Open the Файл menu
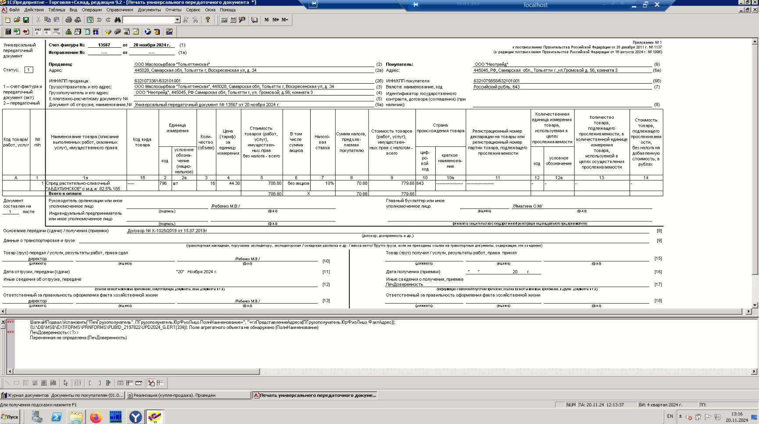Viewport: 759px width, 424px height. pos(14,10)
